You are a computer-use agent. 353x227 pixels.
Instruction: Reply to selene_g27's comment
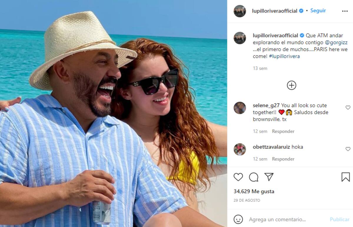pyautogui.click(x=283, y=131)
